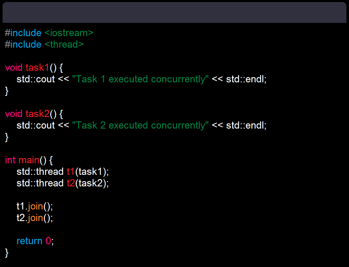Click the task1 function name in its definition

[37, 68]
